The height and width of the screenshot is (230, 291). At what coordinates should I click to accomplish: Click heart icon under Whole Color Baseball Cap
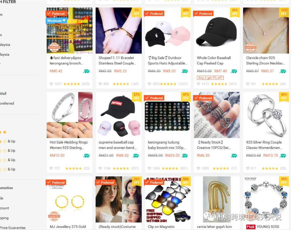[x=198, y=84]
